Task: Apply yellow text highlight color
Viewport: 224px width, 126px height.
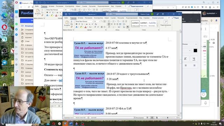Action: point(81,27)
